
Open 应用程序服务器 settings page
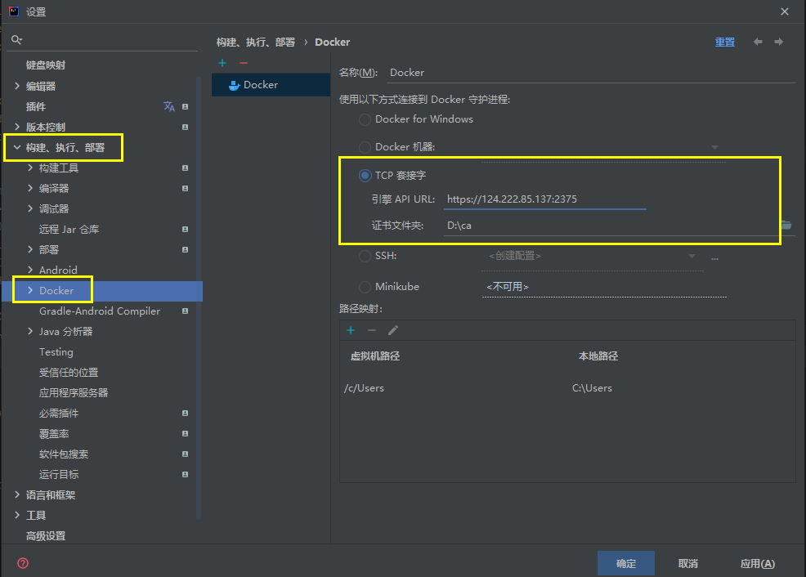tap(74, 393)
